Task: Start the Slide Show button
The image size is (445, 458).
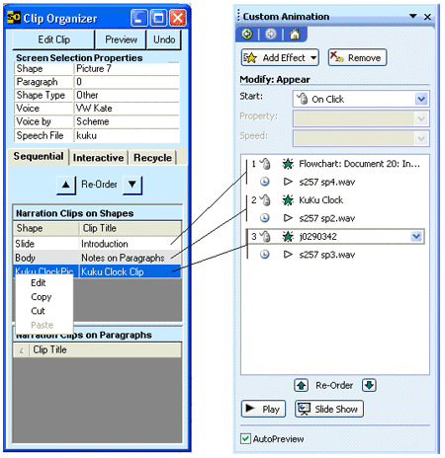Action: [329, 409]
